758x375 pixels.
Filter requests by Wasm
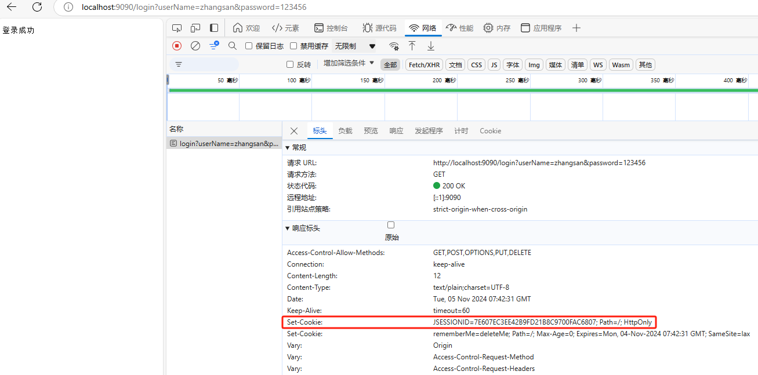coord(621,65)
